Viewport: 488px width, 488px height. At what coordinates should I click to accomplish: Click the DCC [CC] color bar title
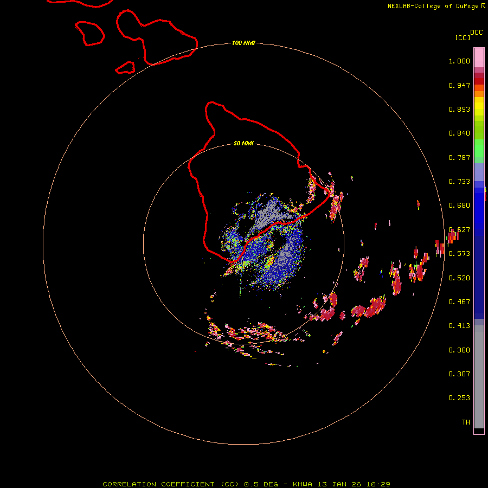point(468,35)
